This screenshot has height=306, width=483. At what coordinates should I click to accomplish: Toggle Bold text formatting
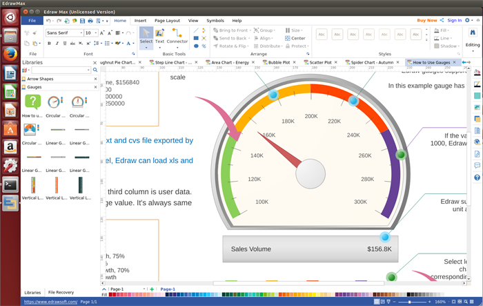(x=50, y=44)
